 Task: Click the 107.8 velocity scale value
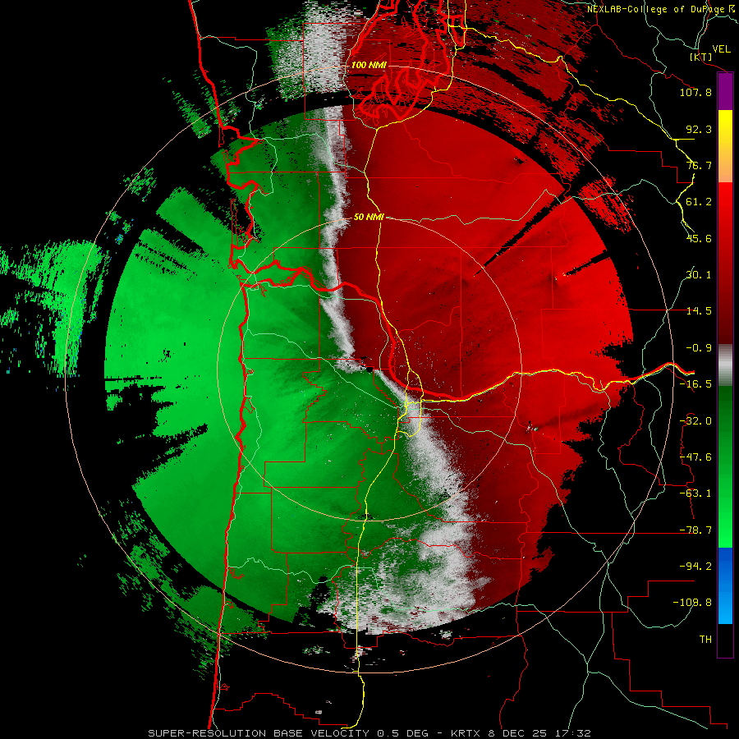(695, 92)
